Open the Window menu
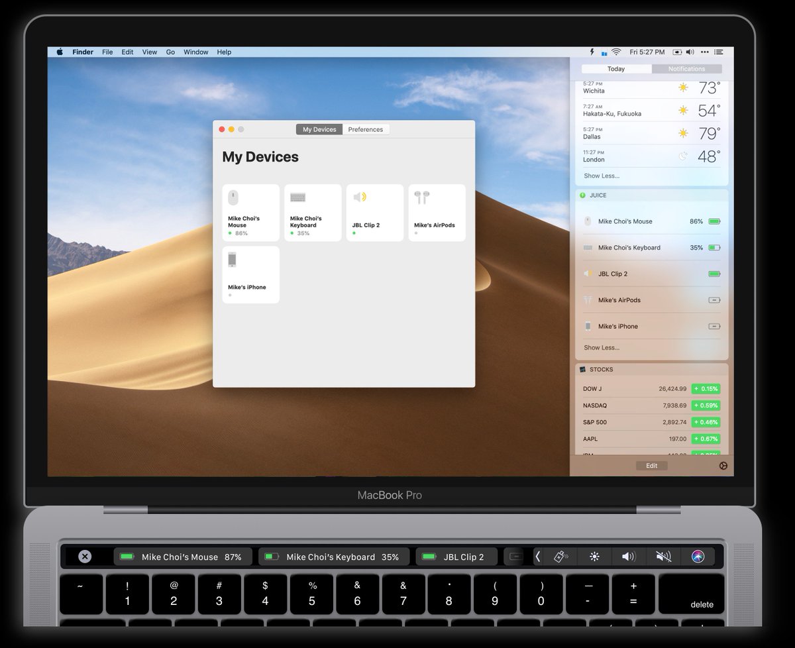795x648 pixels. (x=196, y=52)
